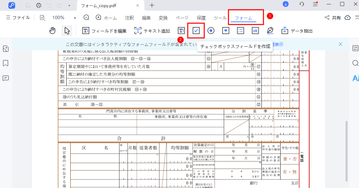Create a radio button field
Image resolution: width=359 pixels, height=188 pixels.
(211, 31)
